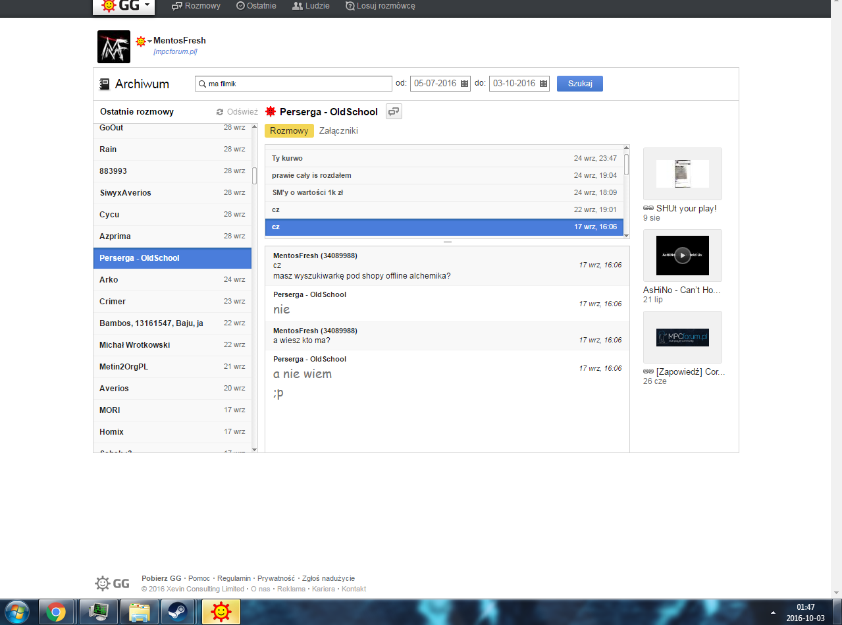
Task: Open the 'Ty kurwo' conversation entry
Action: point(444,159)
